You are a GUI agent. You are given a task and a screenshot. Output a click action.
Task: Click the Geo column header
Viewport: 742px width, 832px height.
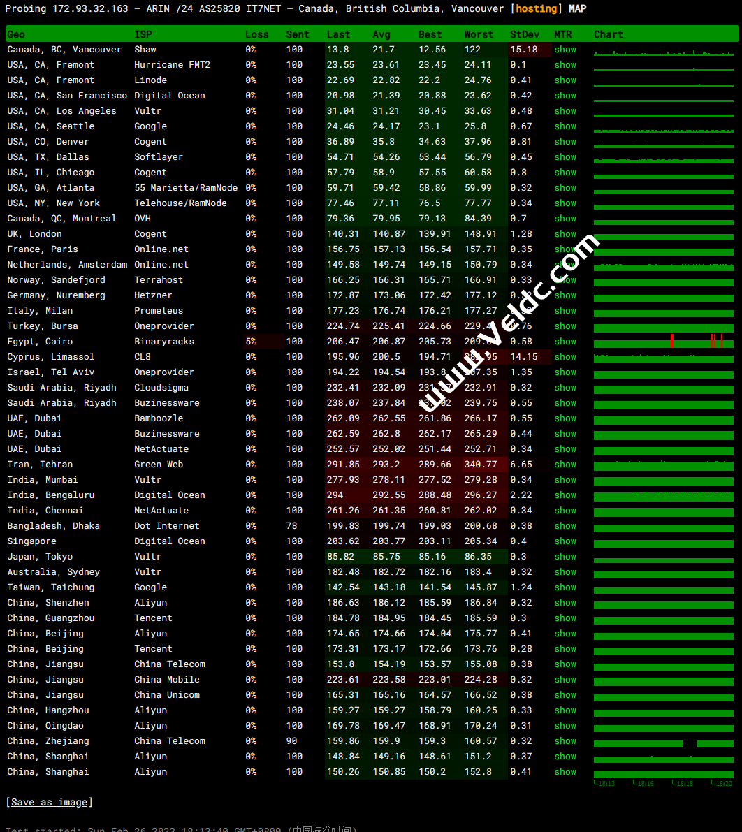tap(16, 34)
